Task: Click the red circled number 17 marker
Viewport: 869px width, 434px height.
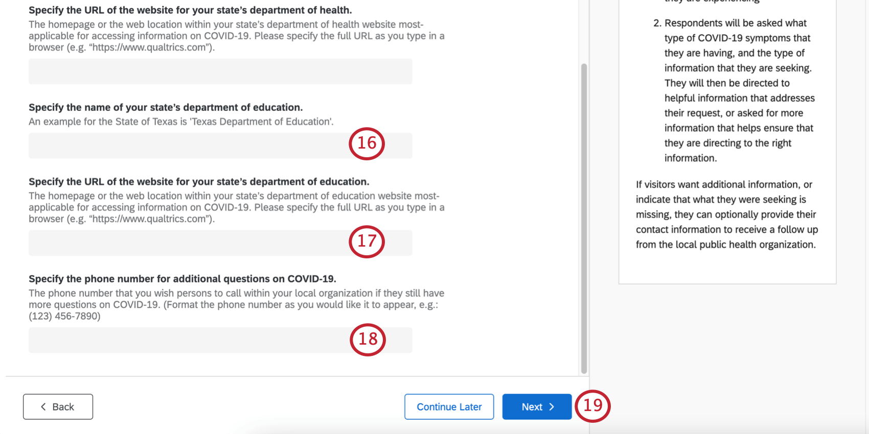Action: click(x=367, y=242)
